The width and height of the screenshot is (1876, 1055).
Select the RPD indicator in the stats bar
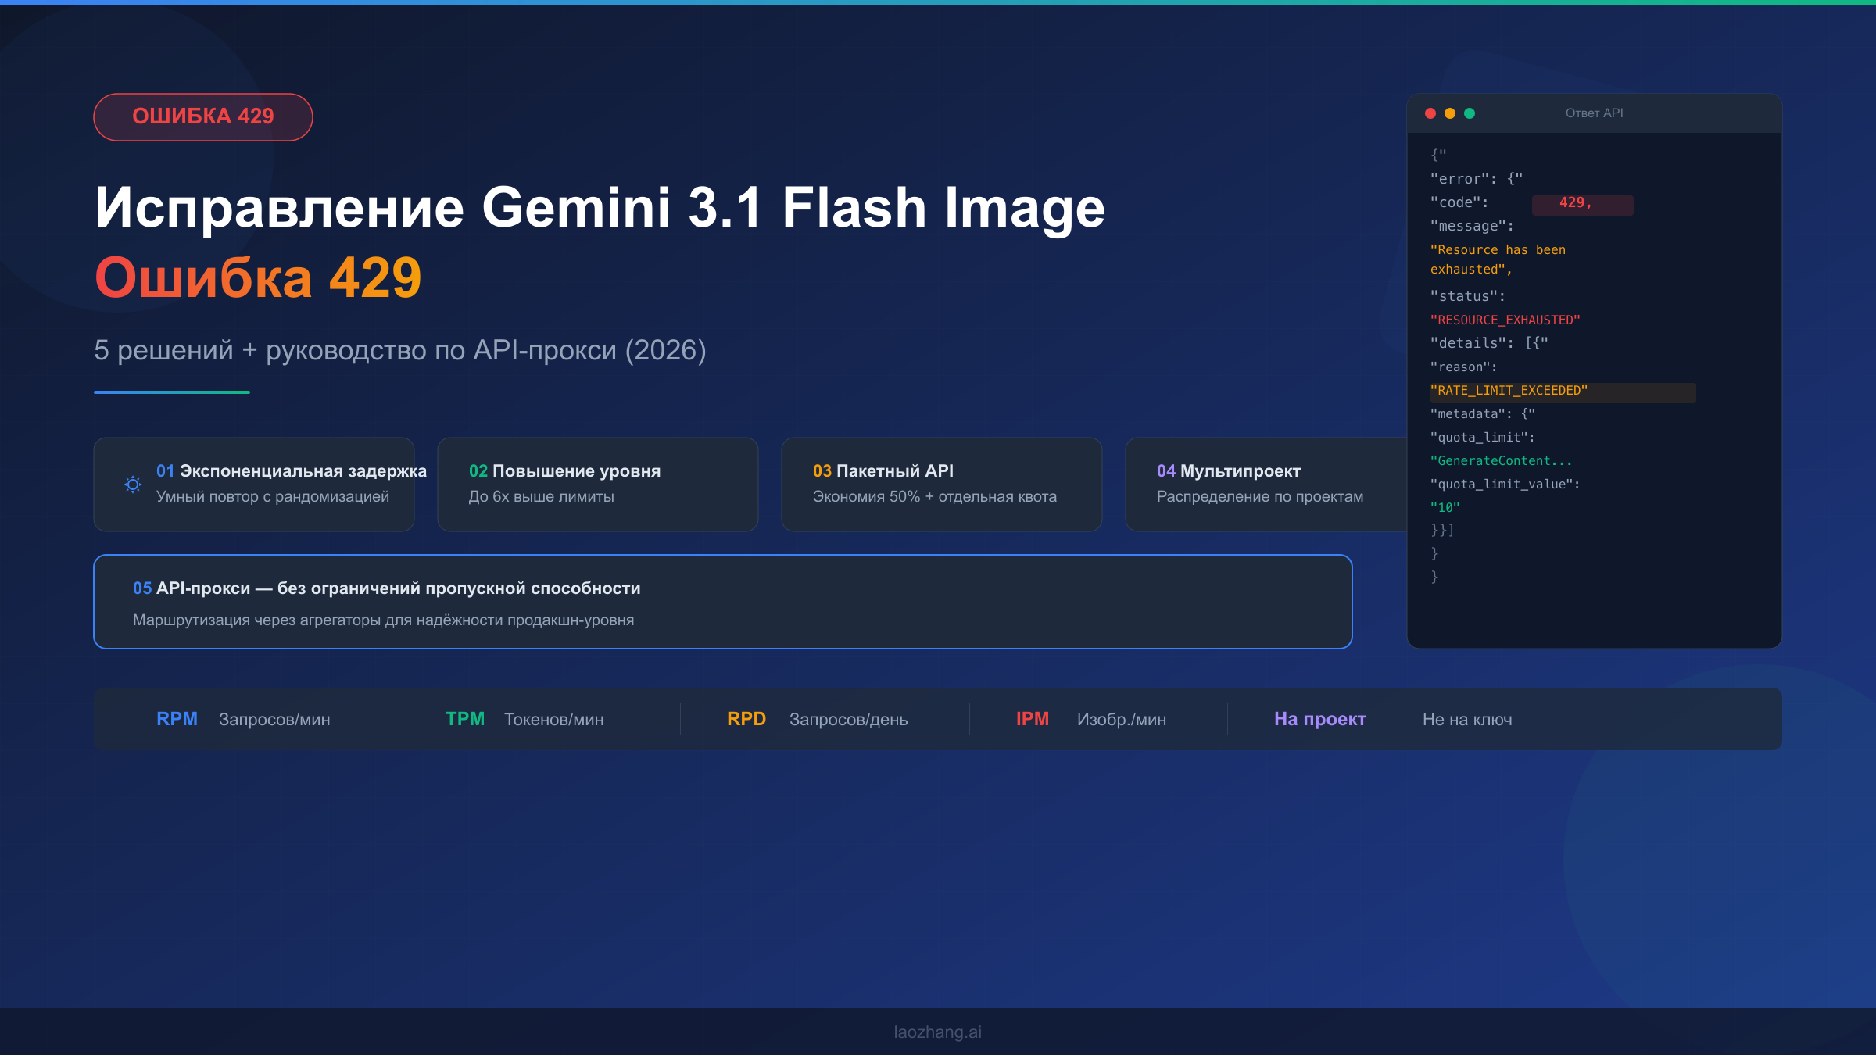coord(747,719)
